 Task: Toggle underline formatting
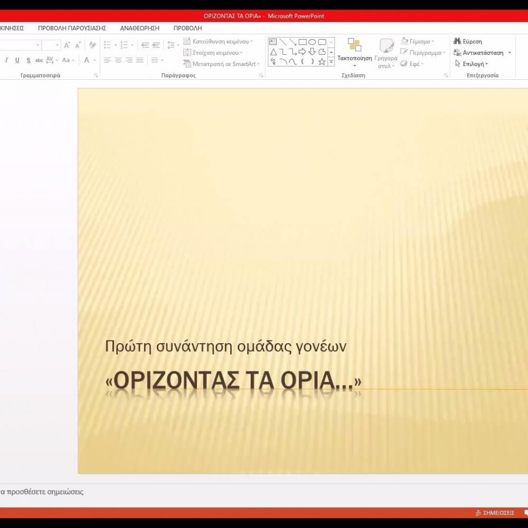(17, 60)
